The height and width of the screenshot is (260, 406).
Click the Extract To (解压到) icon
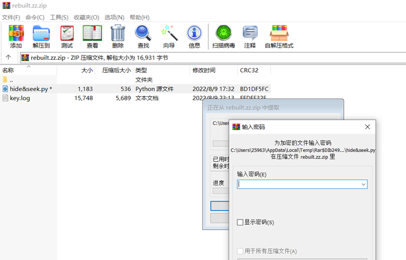[41, 36]
